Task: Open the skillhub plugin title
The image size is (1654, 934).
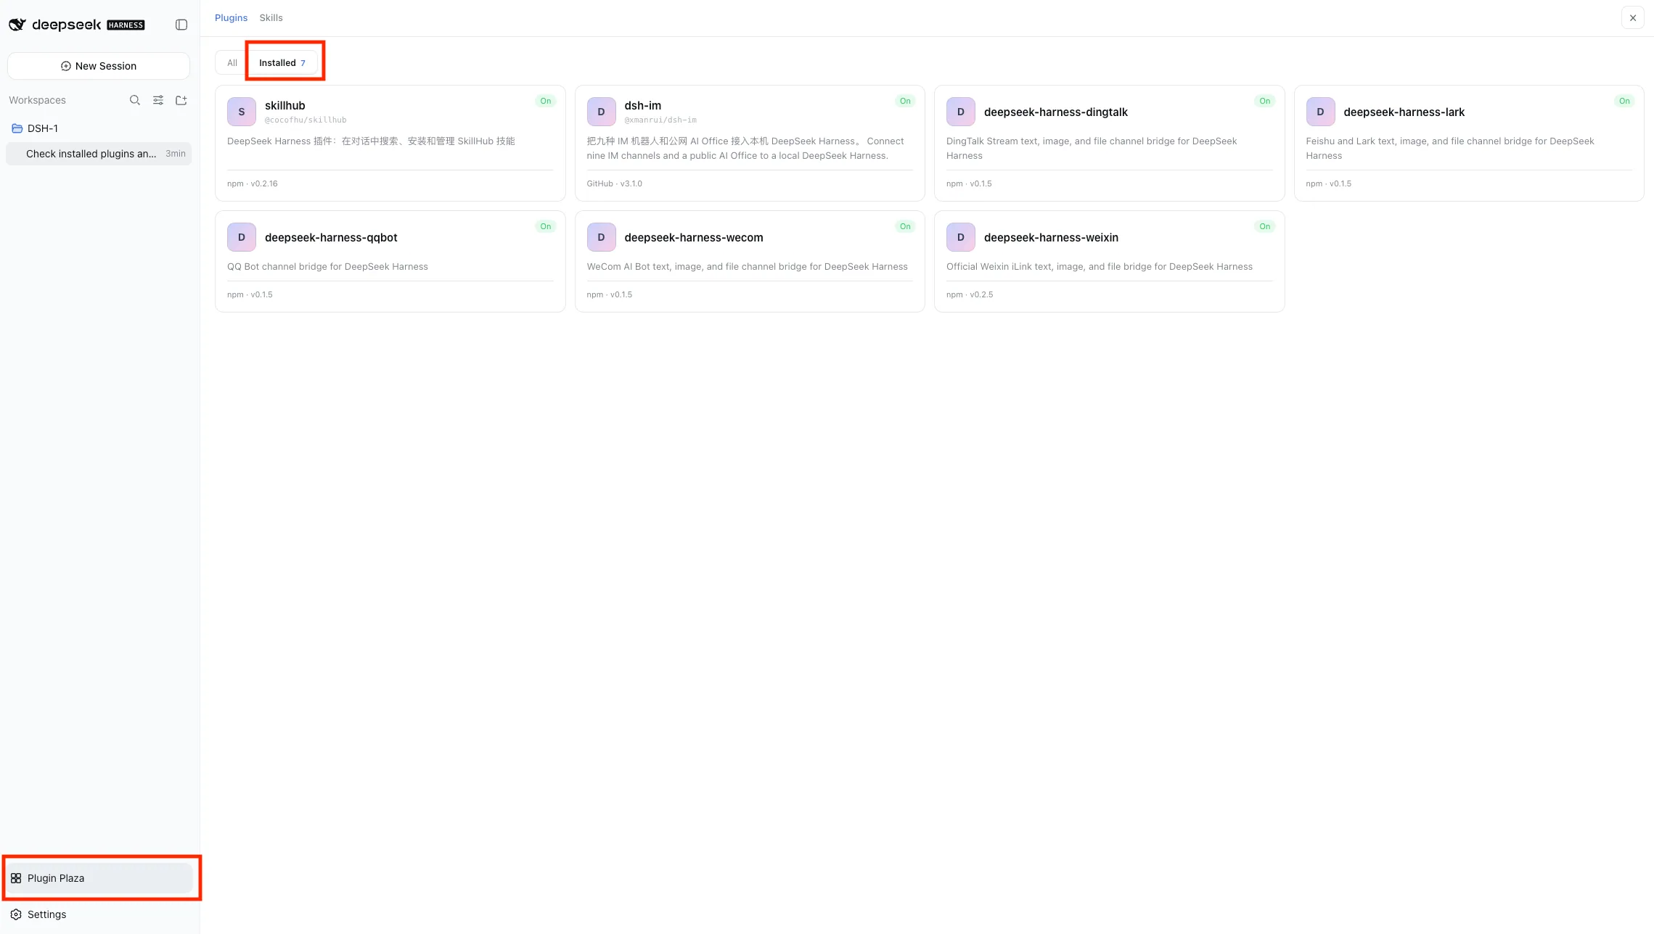Action: pos(285,106)
